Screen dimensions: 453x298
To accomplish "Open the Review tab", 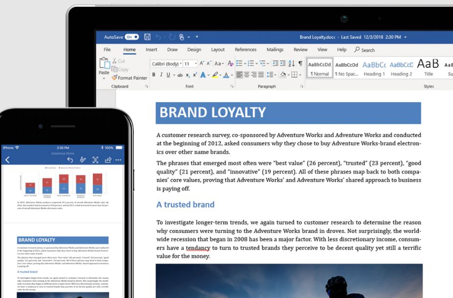I will point(301,49).
